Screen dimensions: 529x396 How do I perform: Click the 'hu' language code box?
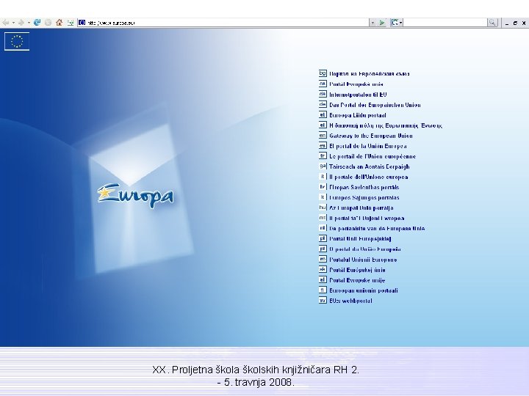(x=323, y=208)
